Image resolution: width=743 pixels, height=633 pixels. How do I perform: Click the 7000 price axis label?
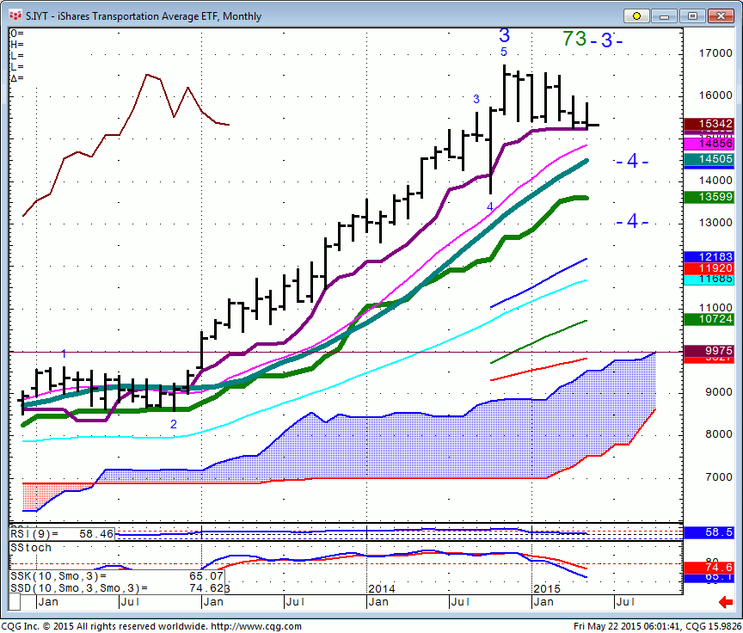click(x=719, y=477)
